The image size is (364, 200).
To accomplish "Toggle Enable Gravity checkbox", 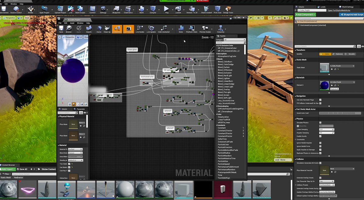I will tap(320, 136).
